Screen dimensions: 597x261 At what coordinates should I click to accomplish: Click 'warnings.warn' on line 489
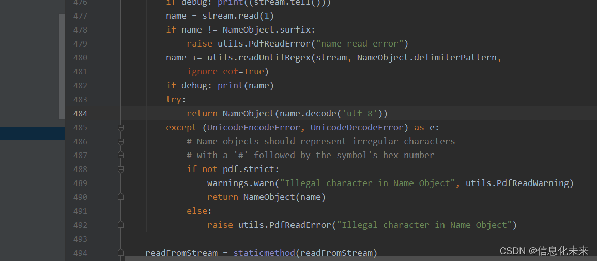(241, 183)
